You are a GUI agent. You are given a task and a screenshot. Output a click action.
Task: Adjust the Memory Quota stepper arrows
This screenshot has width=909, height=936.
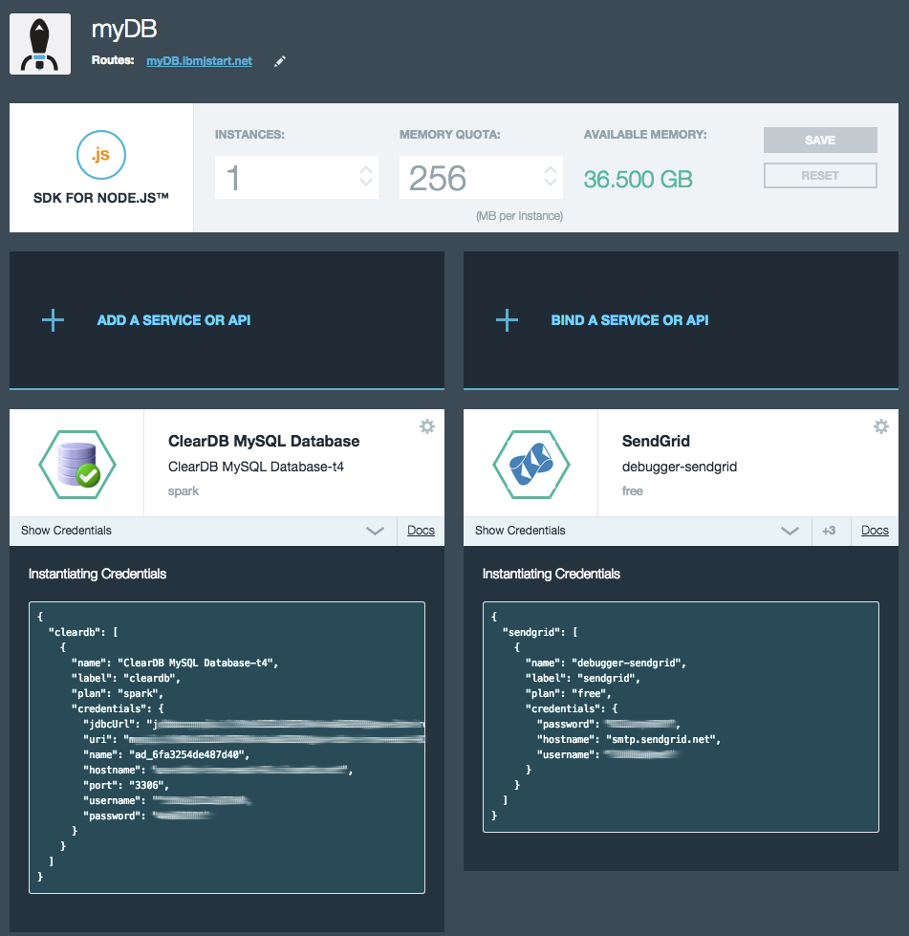550,177
